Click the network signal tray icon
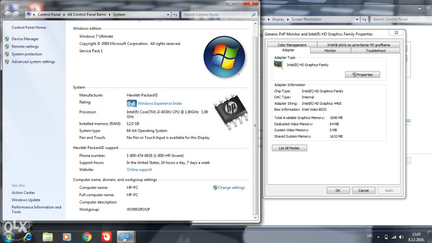 pyautogui.click(x=394, y=237)
